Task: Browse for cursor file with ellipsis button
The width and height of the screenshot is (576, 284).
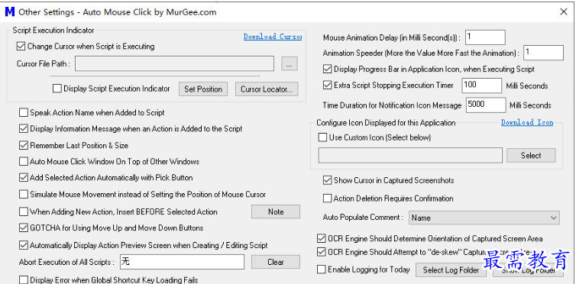Action: [290, 64]
